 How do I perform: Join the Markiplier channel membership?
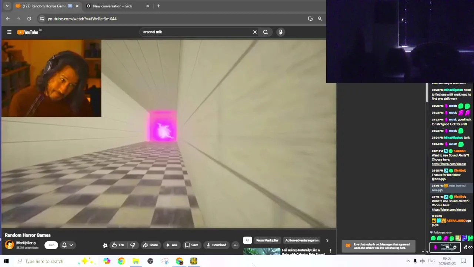click(x=51, y=245)
